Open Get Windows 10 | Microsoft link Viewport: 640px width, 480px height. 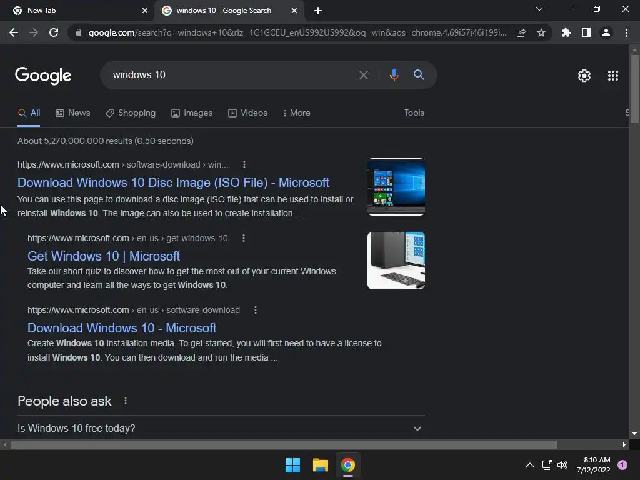point(104,256)
